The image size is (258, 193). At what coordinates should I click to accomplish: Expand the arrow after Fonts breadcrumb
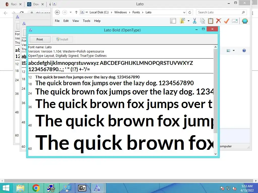[143, 12]
